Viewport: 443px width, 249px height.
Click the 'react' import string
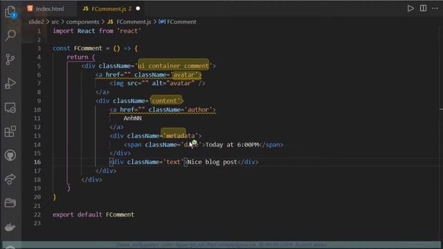click(x=129, y=31)
